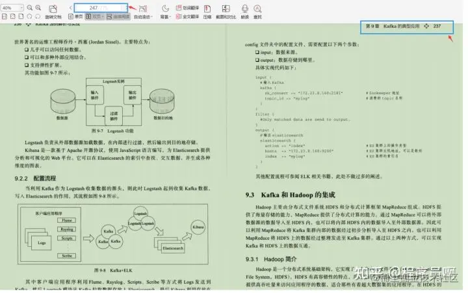Viewport: 468px width, 293px height.
Task: Open full text translation (全文翻译)
Action: click(187, 17)
